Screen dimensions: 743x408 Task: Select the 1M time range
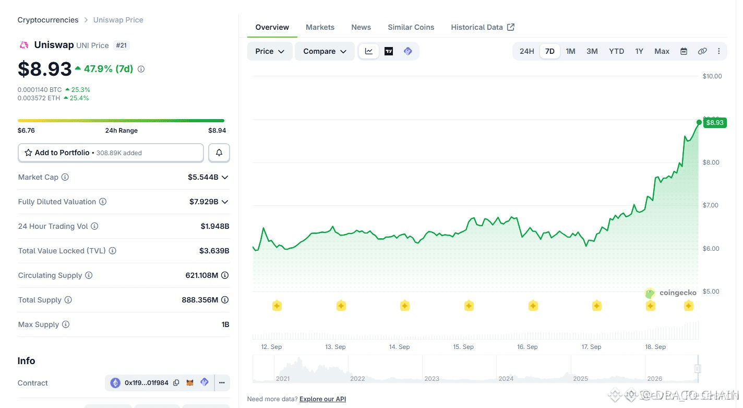click(x=570, y=51)
